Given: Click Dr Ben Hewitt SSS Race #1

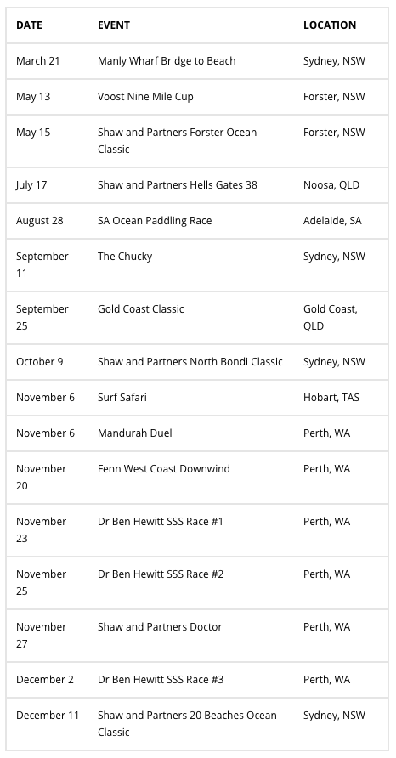Looking at the screenshot, I should [x=161, y=522].
